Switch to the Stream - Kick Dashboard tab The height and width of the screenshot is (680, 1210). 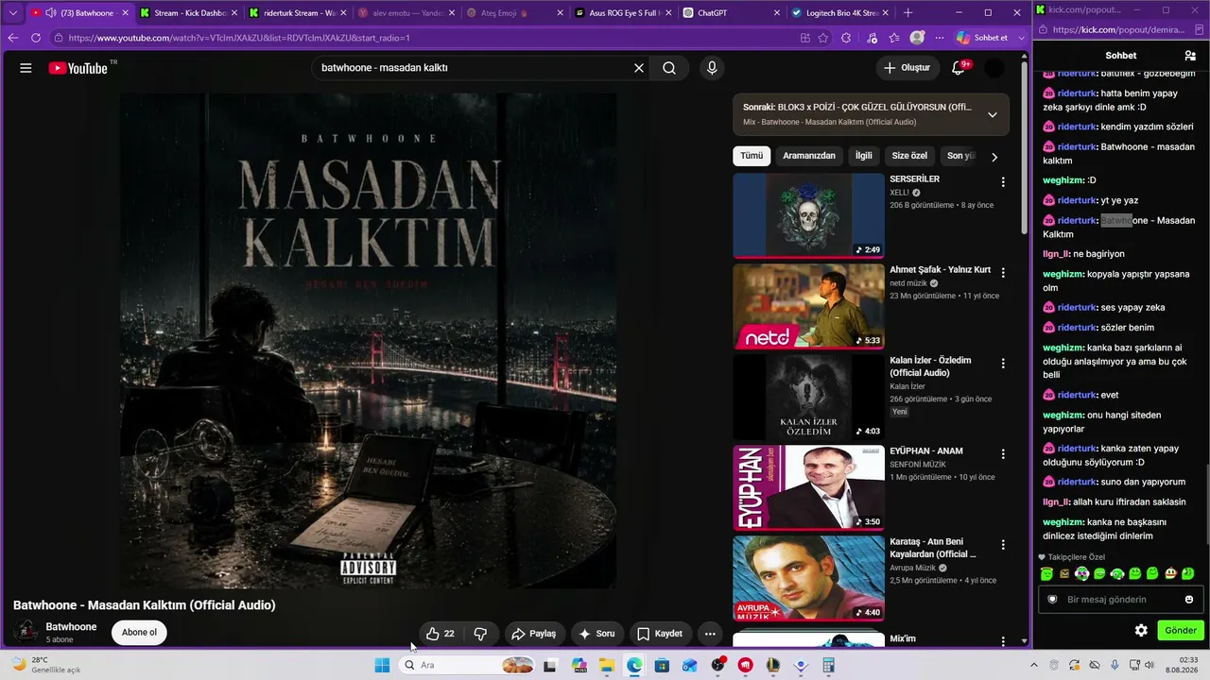(x=189, y=13)
